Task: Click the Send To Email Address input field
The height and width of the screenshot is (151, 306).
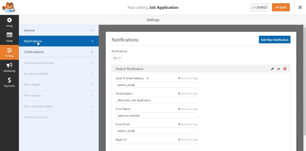Action: (157, 85)
